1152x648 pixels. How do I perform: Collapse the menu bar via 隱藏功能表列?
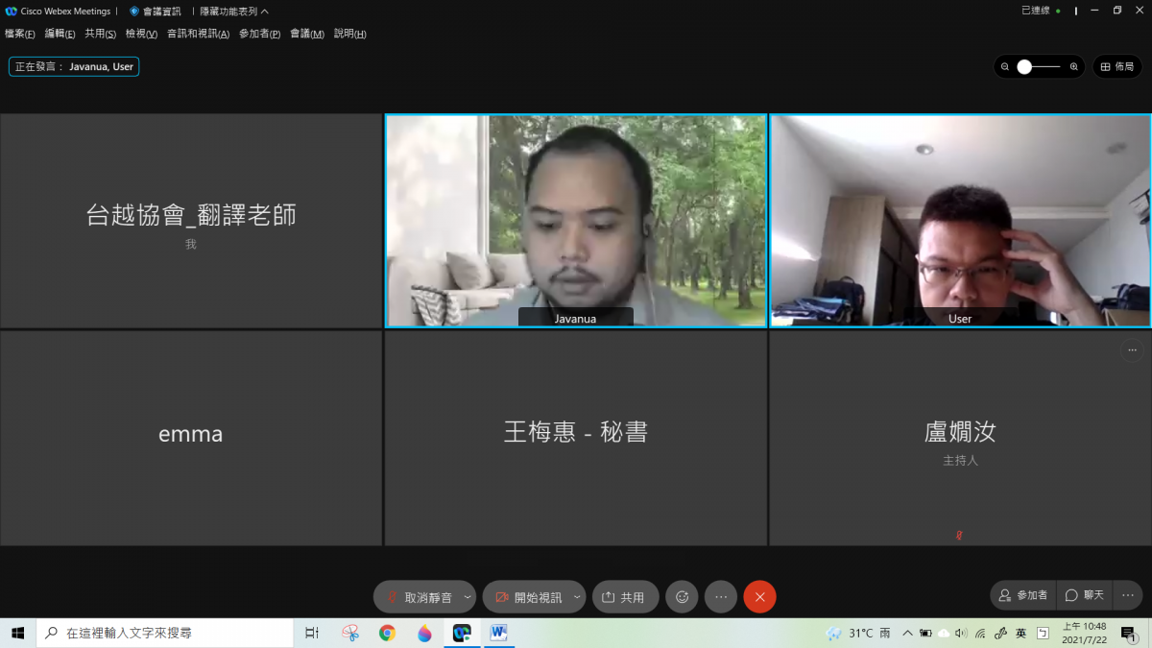pyautogui.click(x=234, y=12)
